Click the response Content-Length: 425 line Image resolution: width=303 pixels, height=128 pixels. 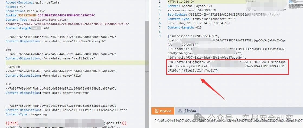coord(185,27)
